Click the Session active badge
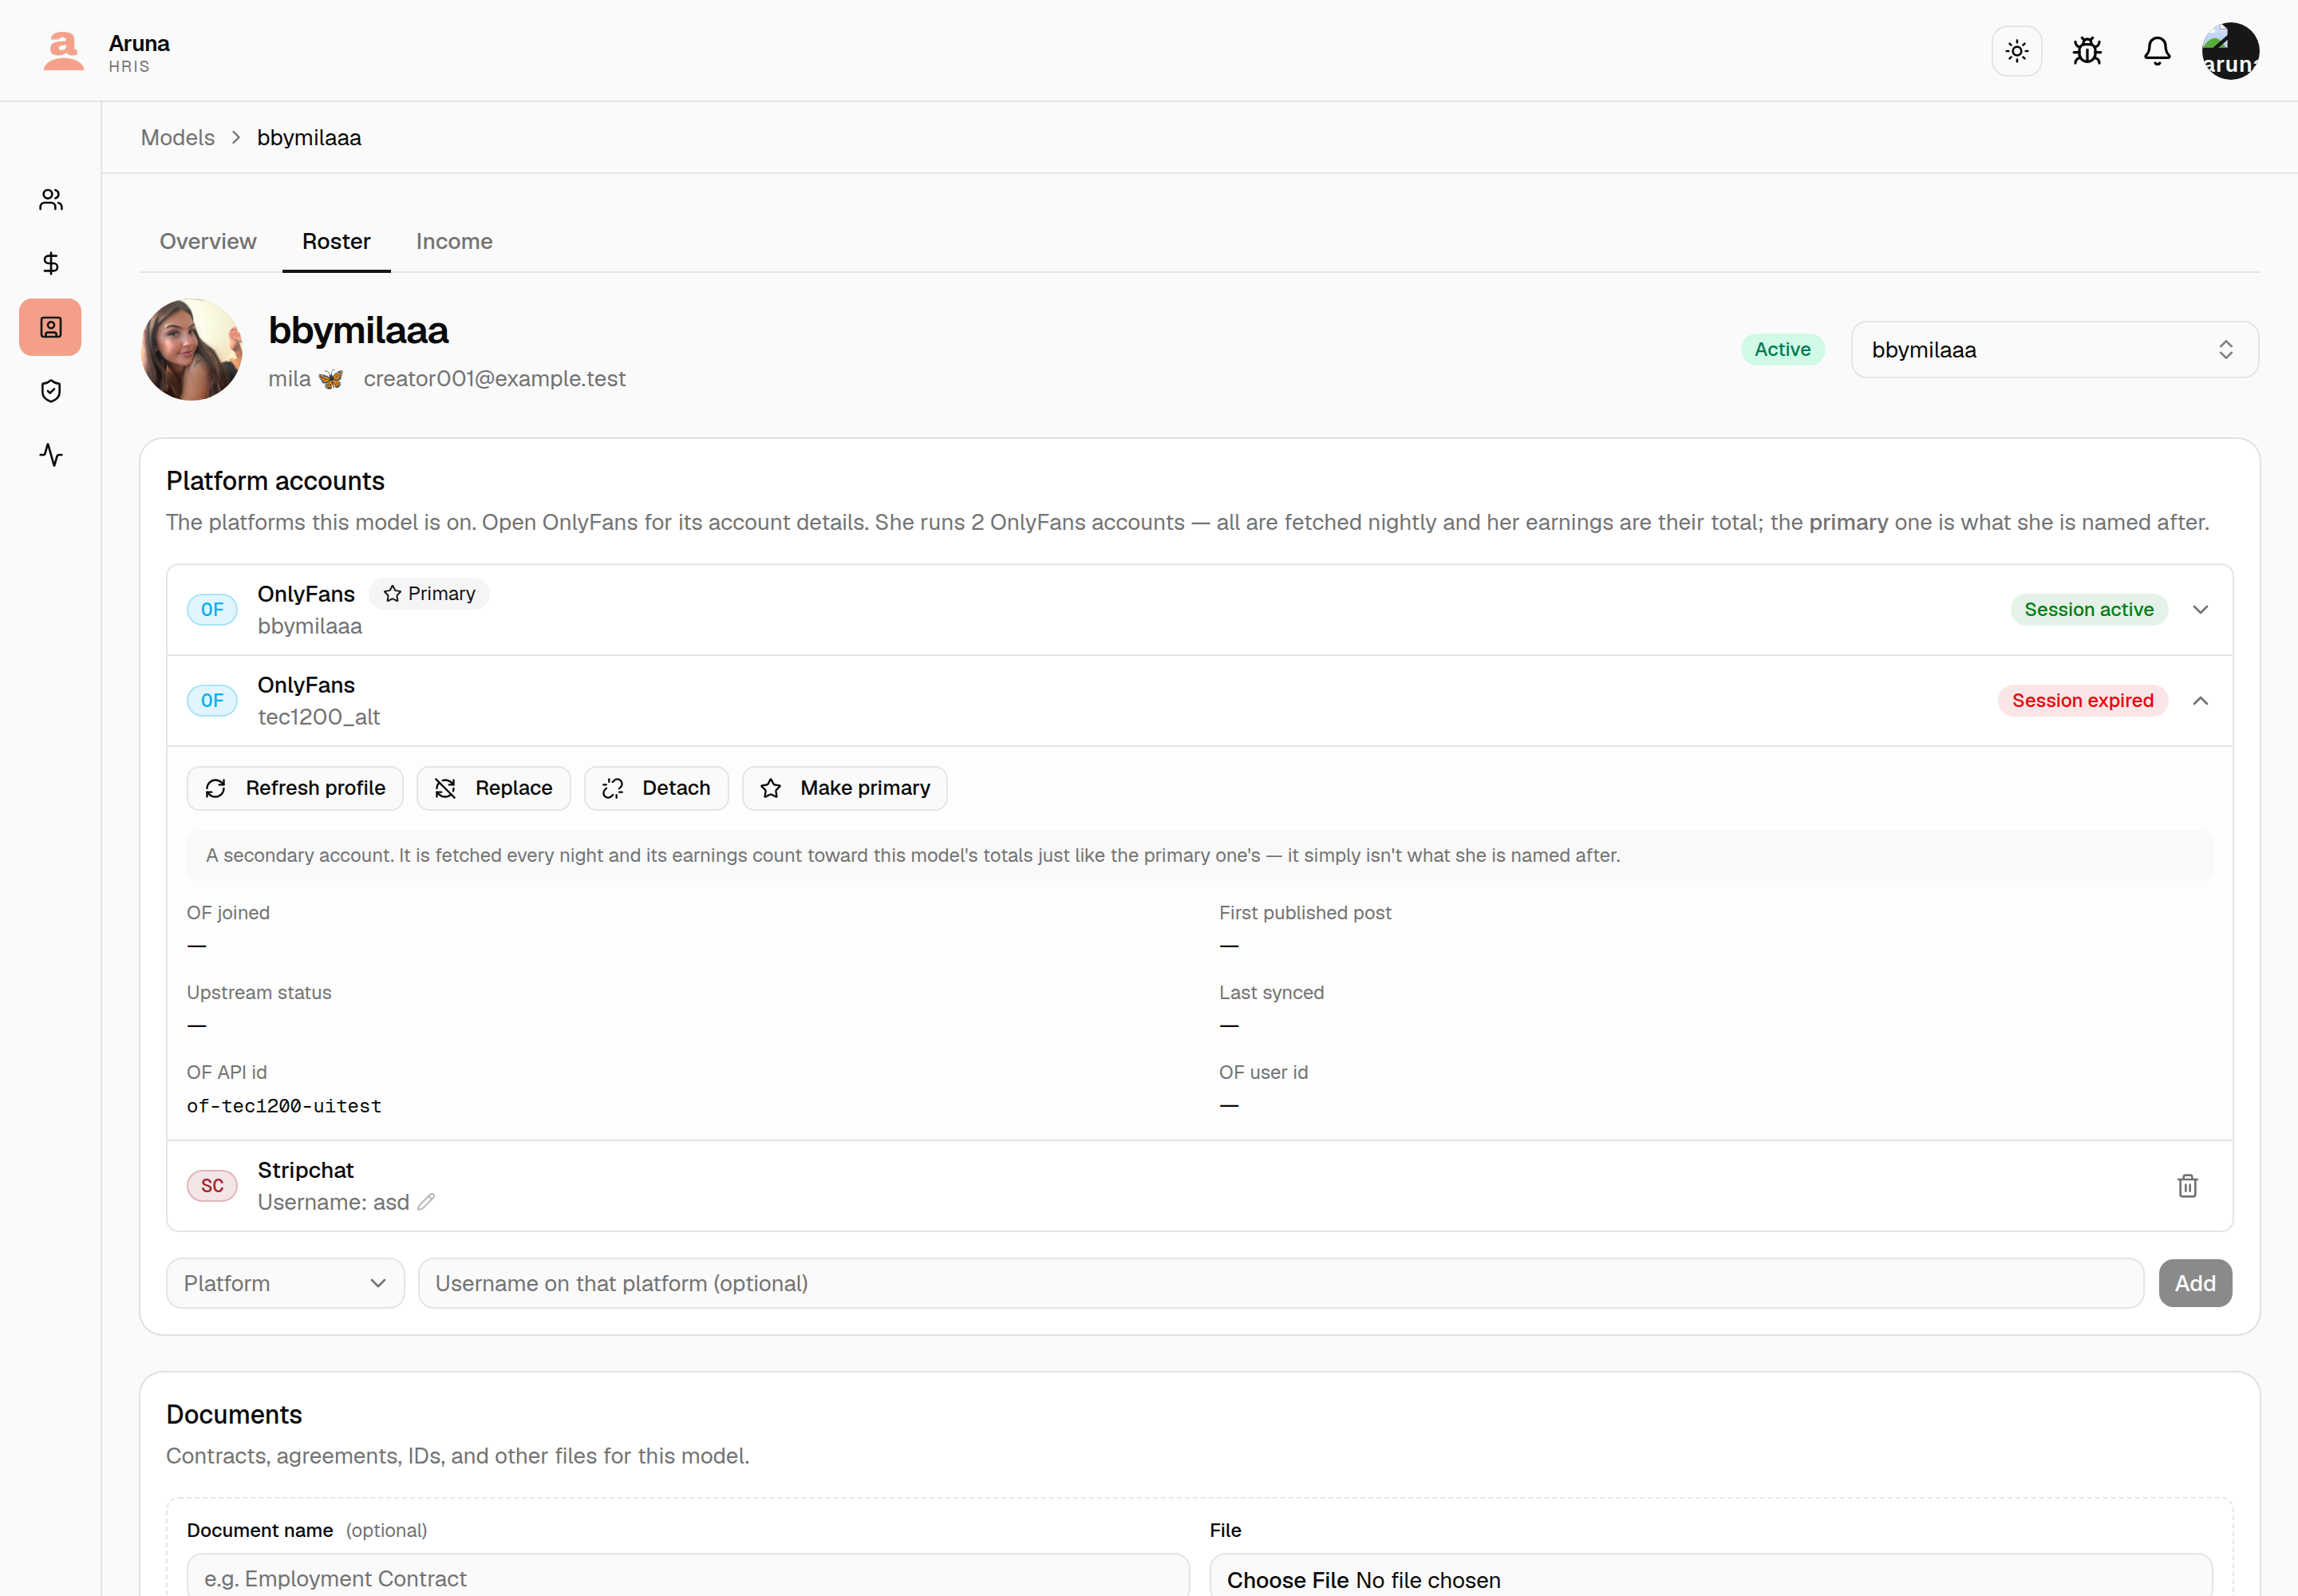The width and height of the screenshot is (2298, 1596). click(2088, 610)
